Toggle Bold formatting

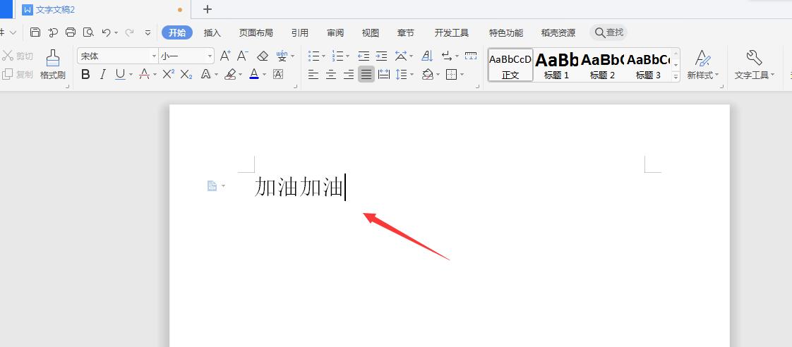85,75
